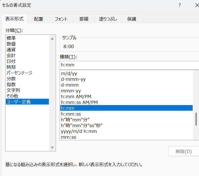
Task: Close the セルの書式設定 dialog
Action: pyautogui.click(x=197, y=5)
